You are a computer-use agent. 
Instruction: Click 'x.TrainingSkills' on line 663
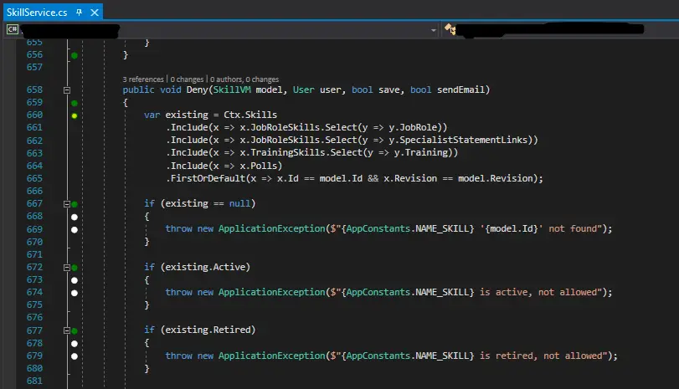(x=282, y=152)
